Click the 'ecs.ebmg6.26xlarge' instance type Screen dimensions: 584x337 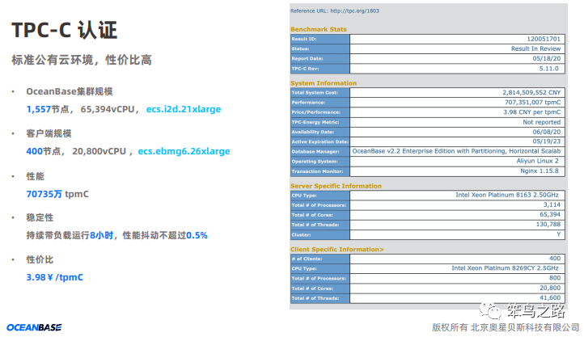184,151
